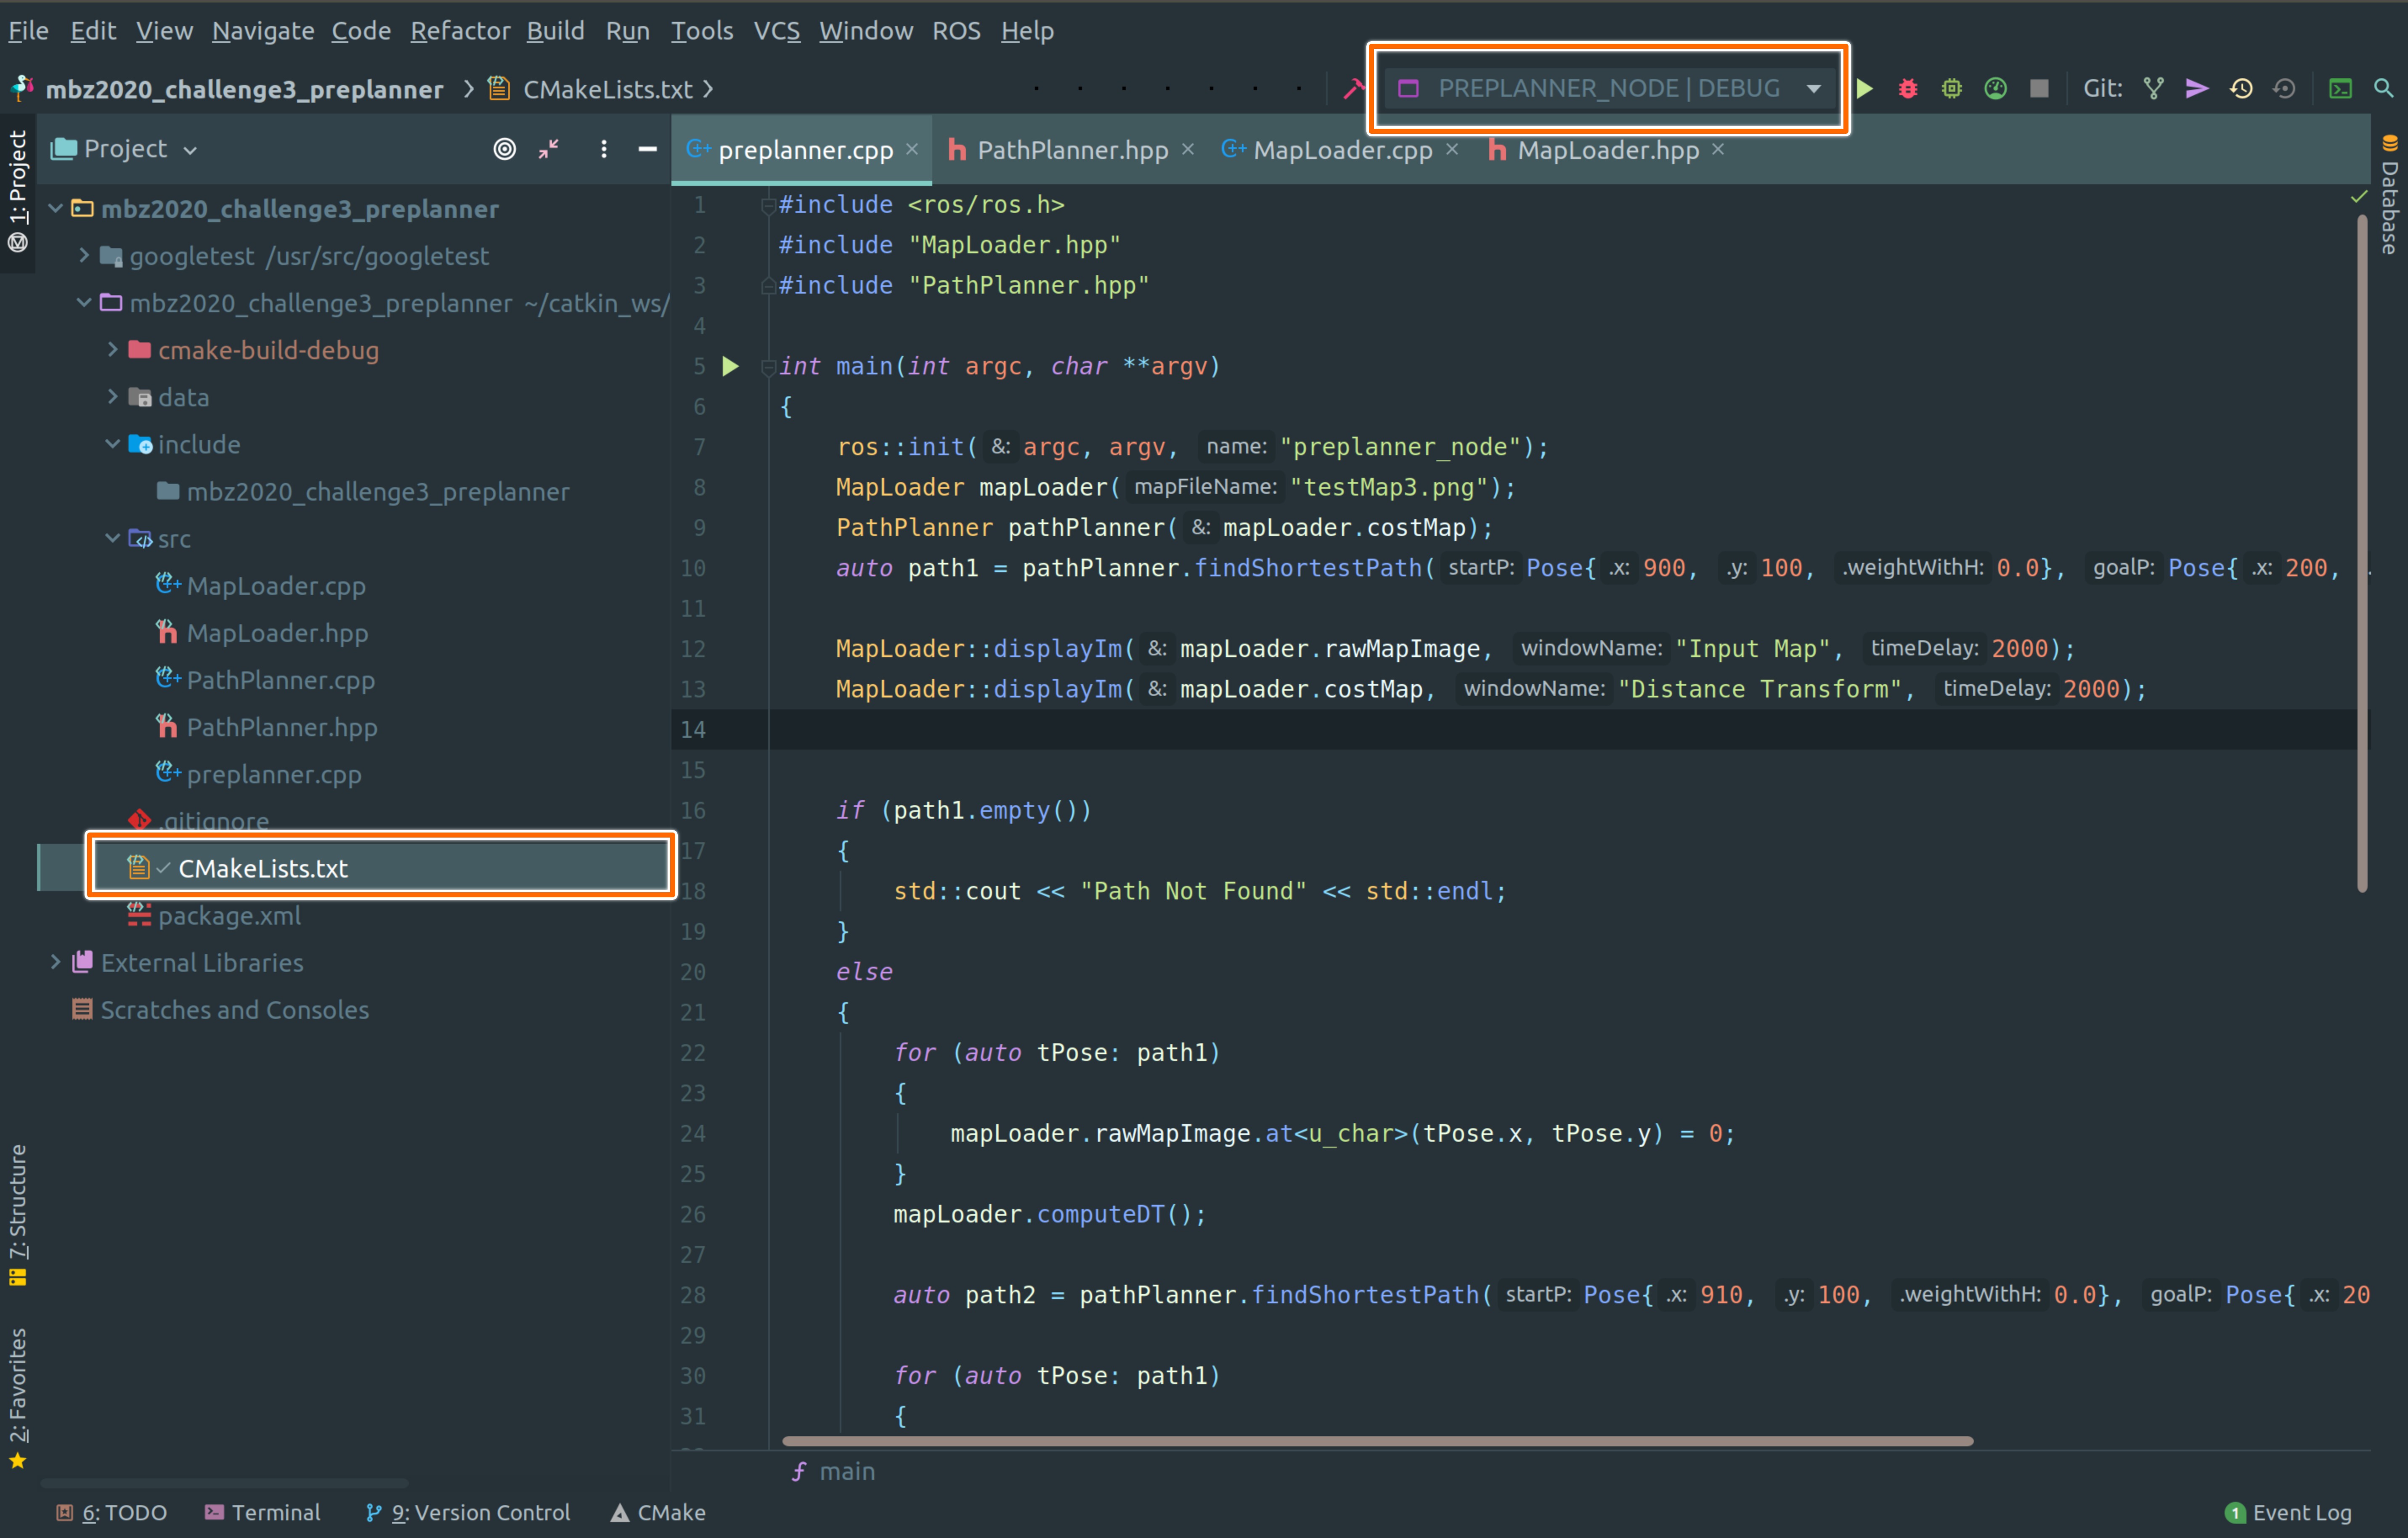
Task: Select CMakeLists.txt in the project tree
Action: (262, 868)
